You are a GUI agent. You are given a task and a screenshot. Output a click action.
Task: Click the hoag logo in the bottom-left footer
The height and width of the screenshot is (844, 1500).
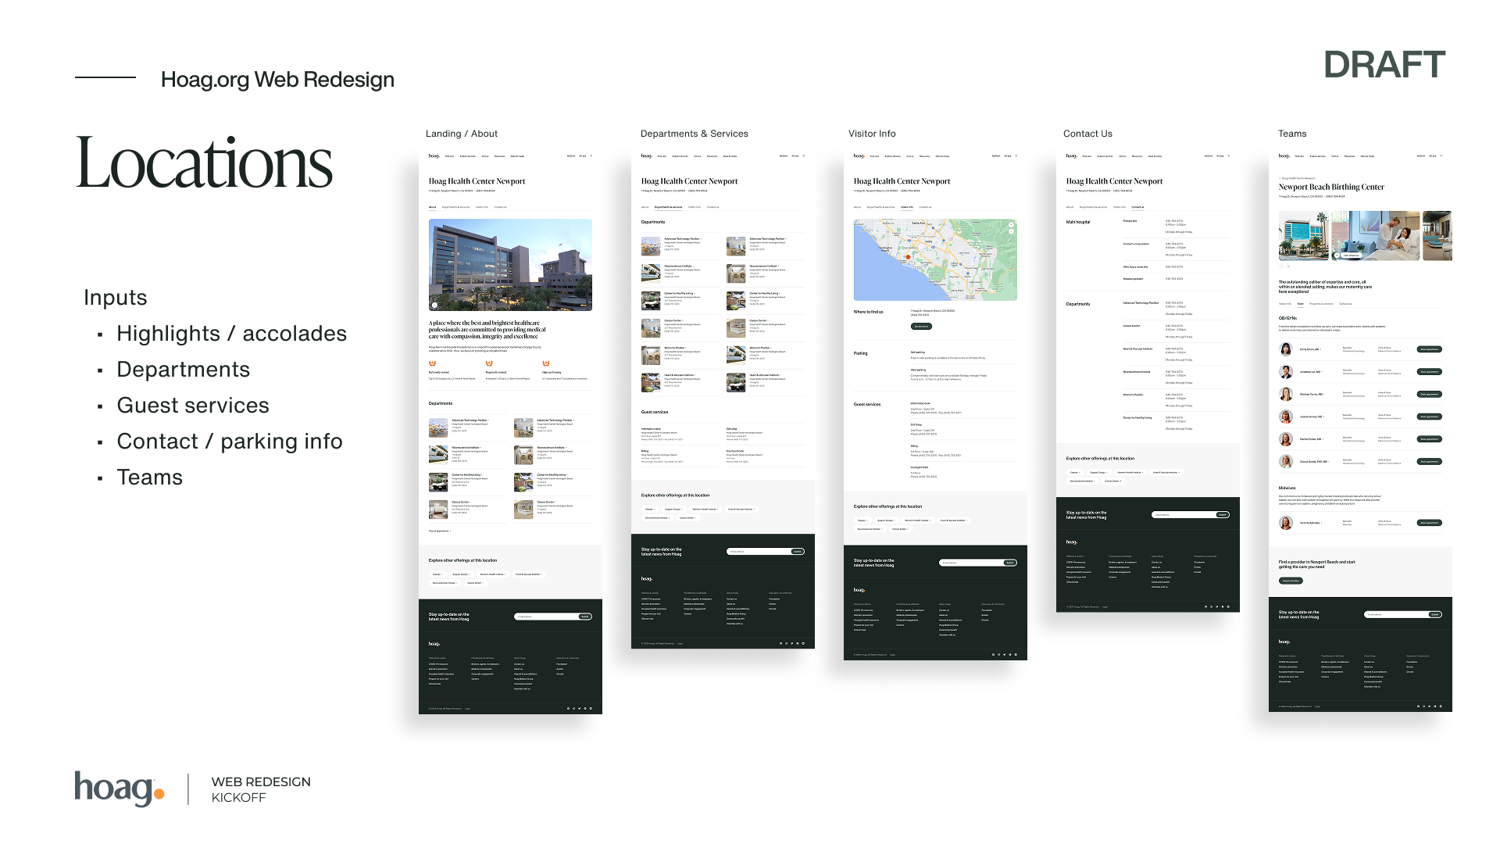[x=119, y=788]
